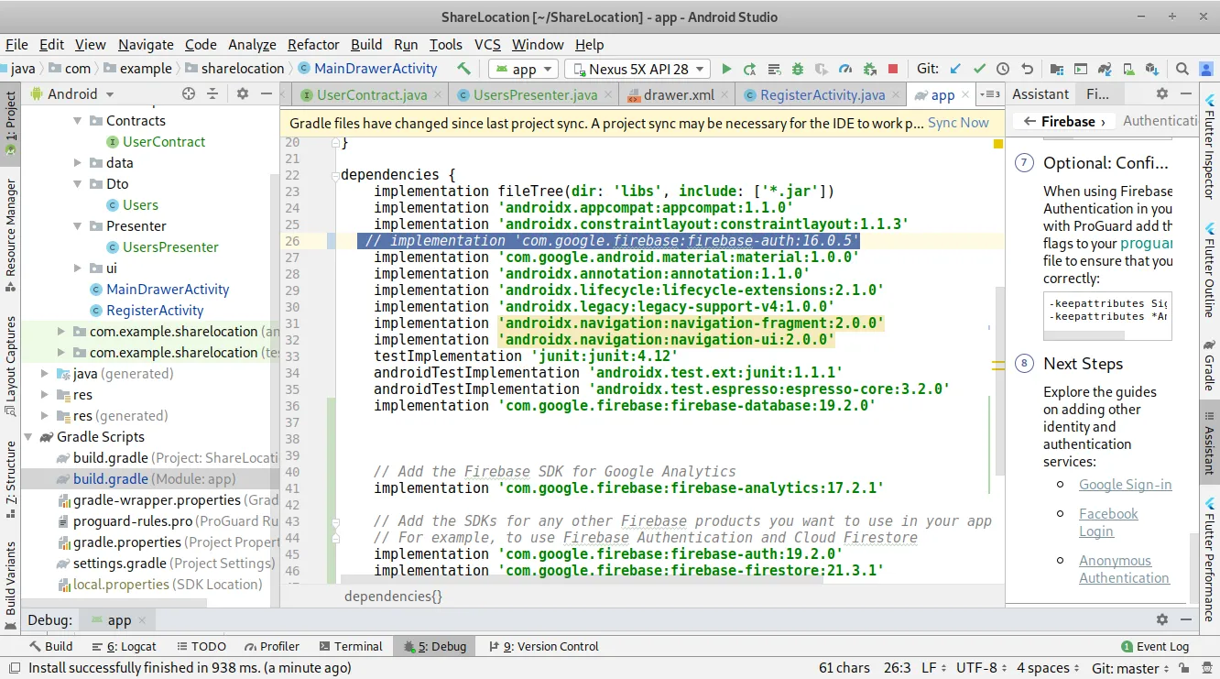Toggle the 1: Project side panel
1220x679 pixels.
[x=10, y=126]
